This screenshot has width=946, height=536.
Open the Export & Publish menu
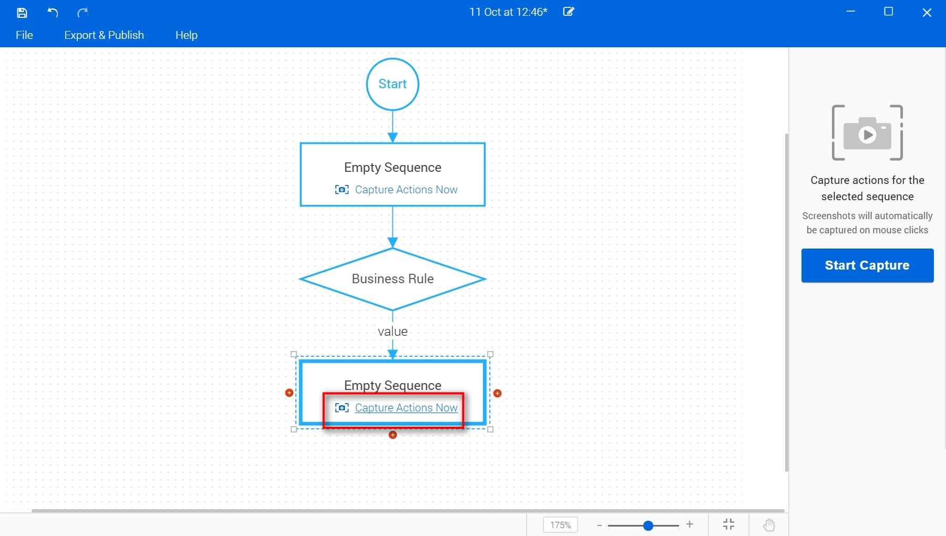click(104, 35)
